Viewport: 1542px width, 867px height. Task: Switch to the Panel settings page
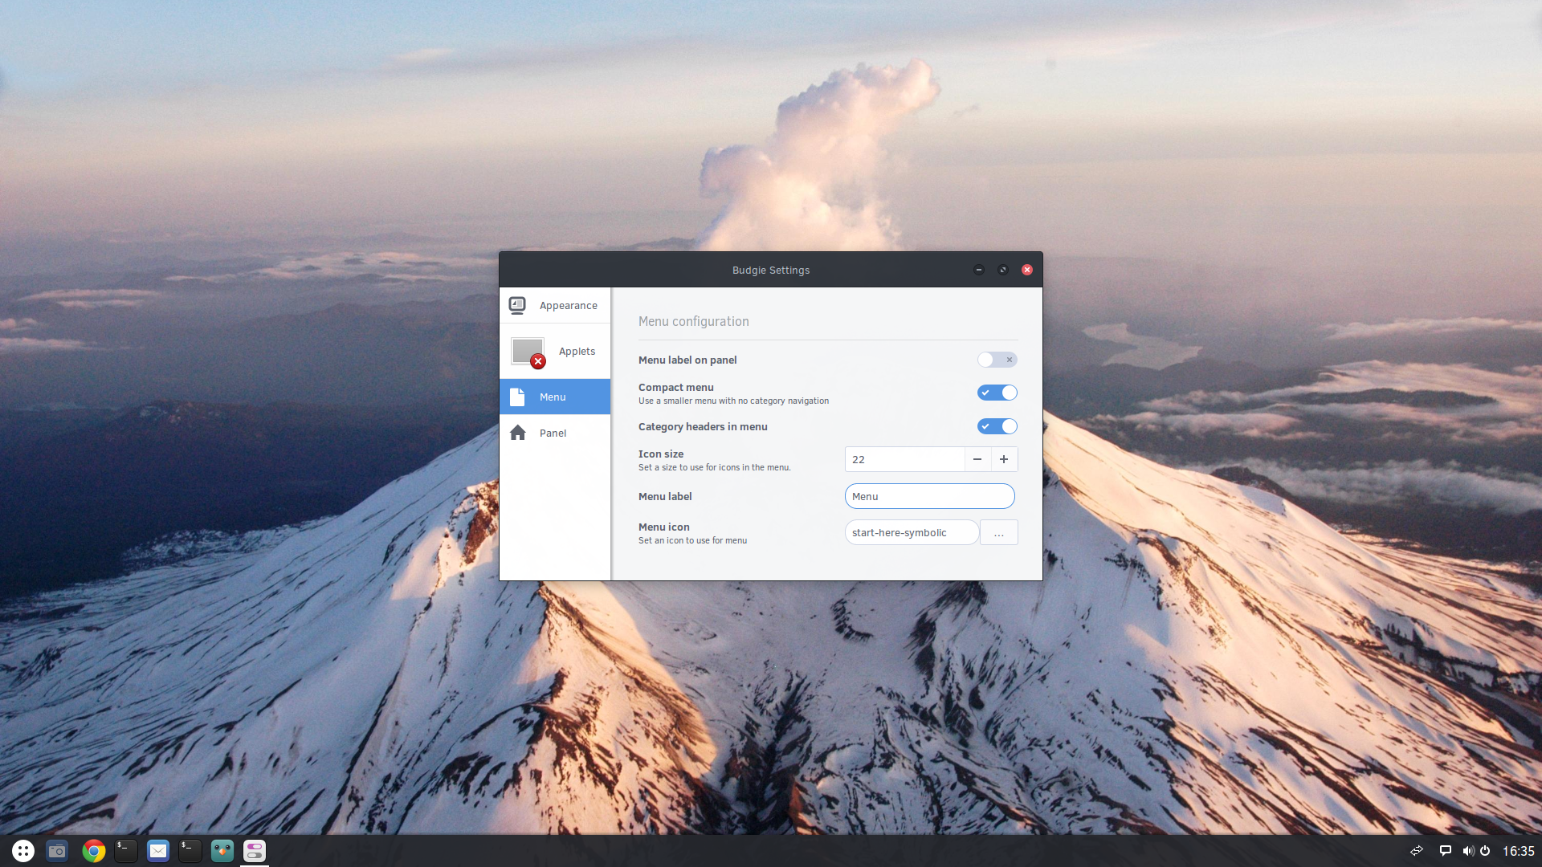pyautogui.click(x=555, y=433)
